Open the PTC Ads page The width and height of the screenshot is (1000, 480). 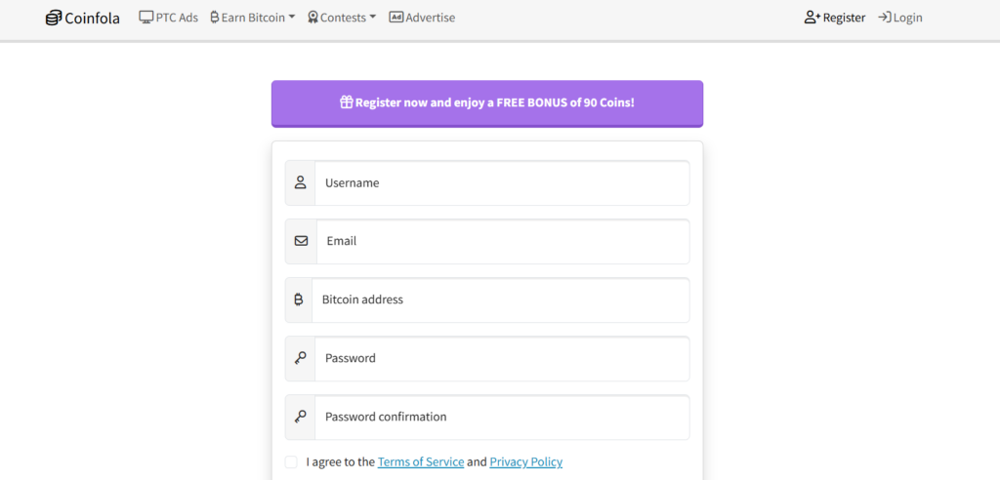click(x=169, y=18)
